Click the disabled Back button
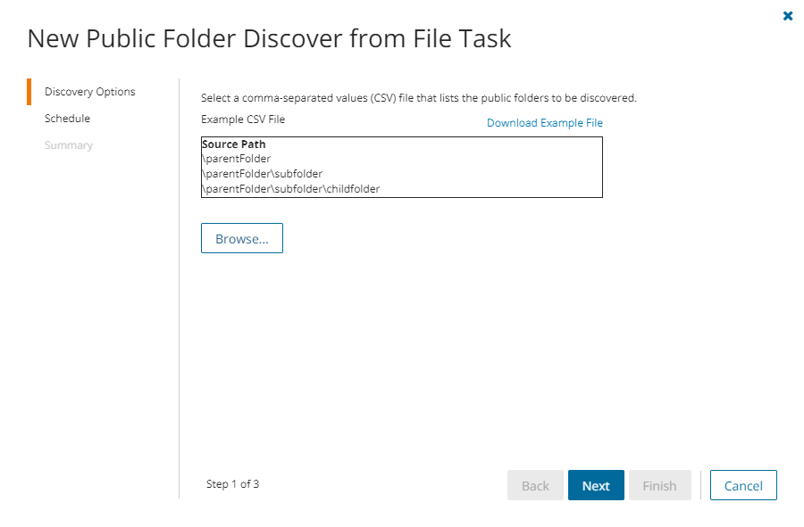The width and height of the screenshot is (804, 527). coord(535,486)
